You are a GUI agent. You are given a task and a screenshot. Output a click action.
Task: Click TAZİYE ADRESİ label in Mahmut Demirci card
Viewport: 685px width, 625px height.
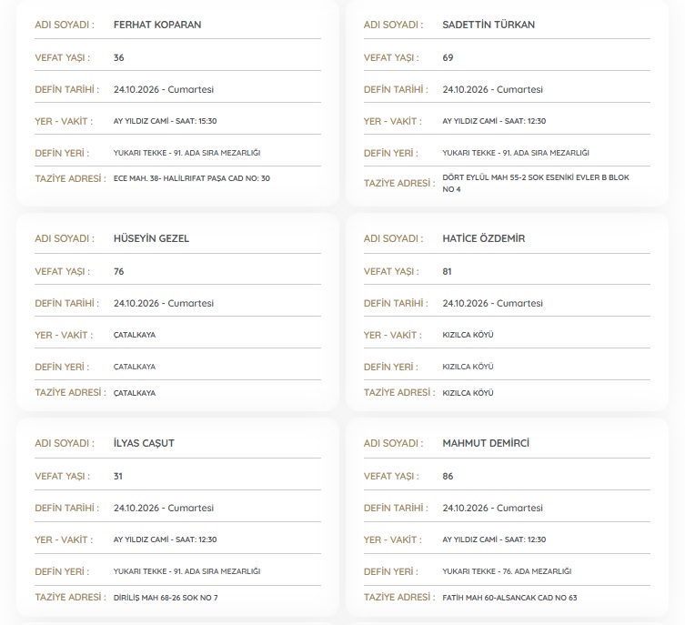tap(399, 598)
